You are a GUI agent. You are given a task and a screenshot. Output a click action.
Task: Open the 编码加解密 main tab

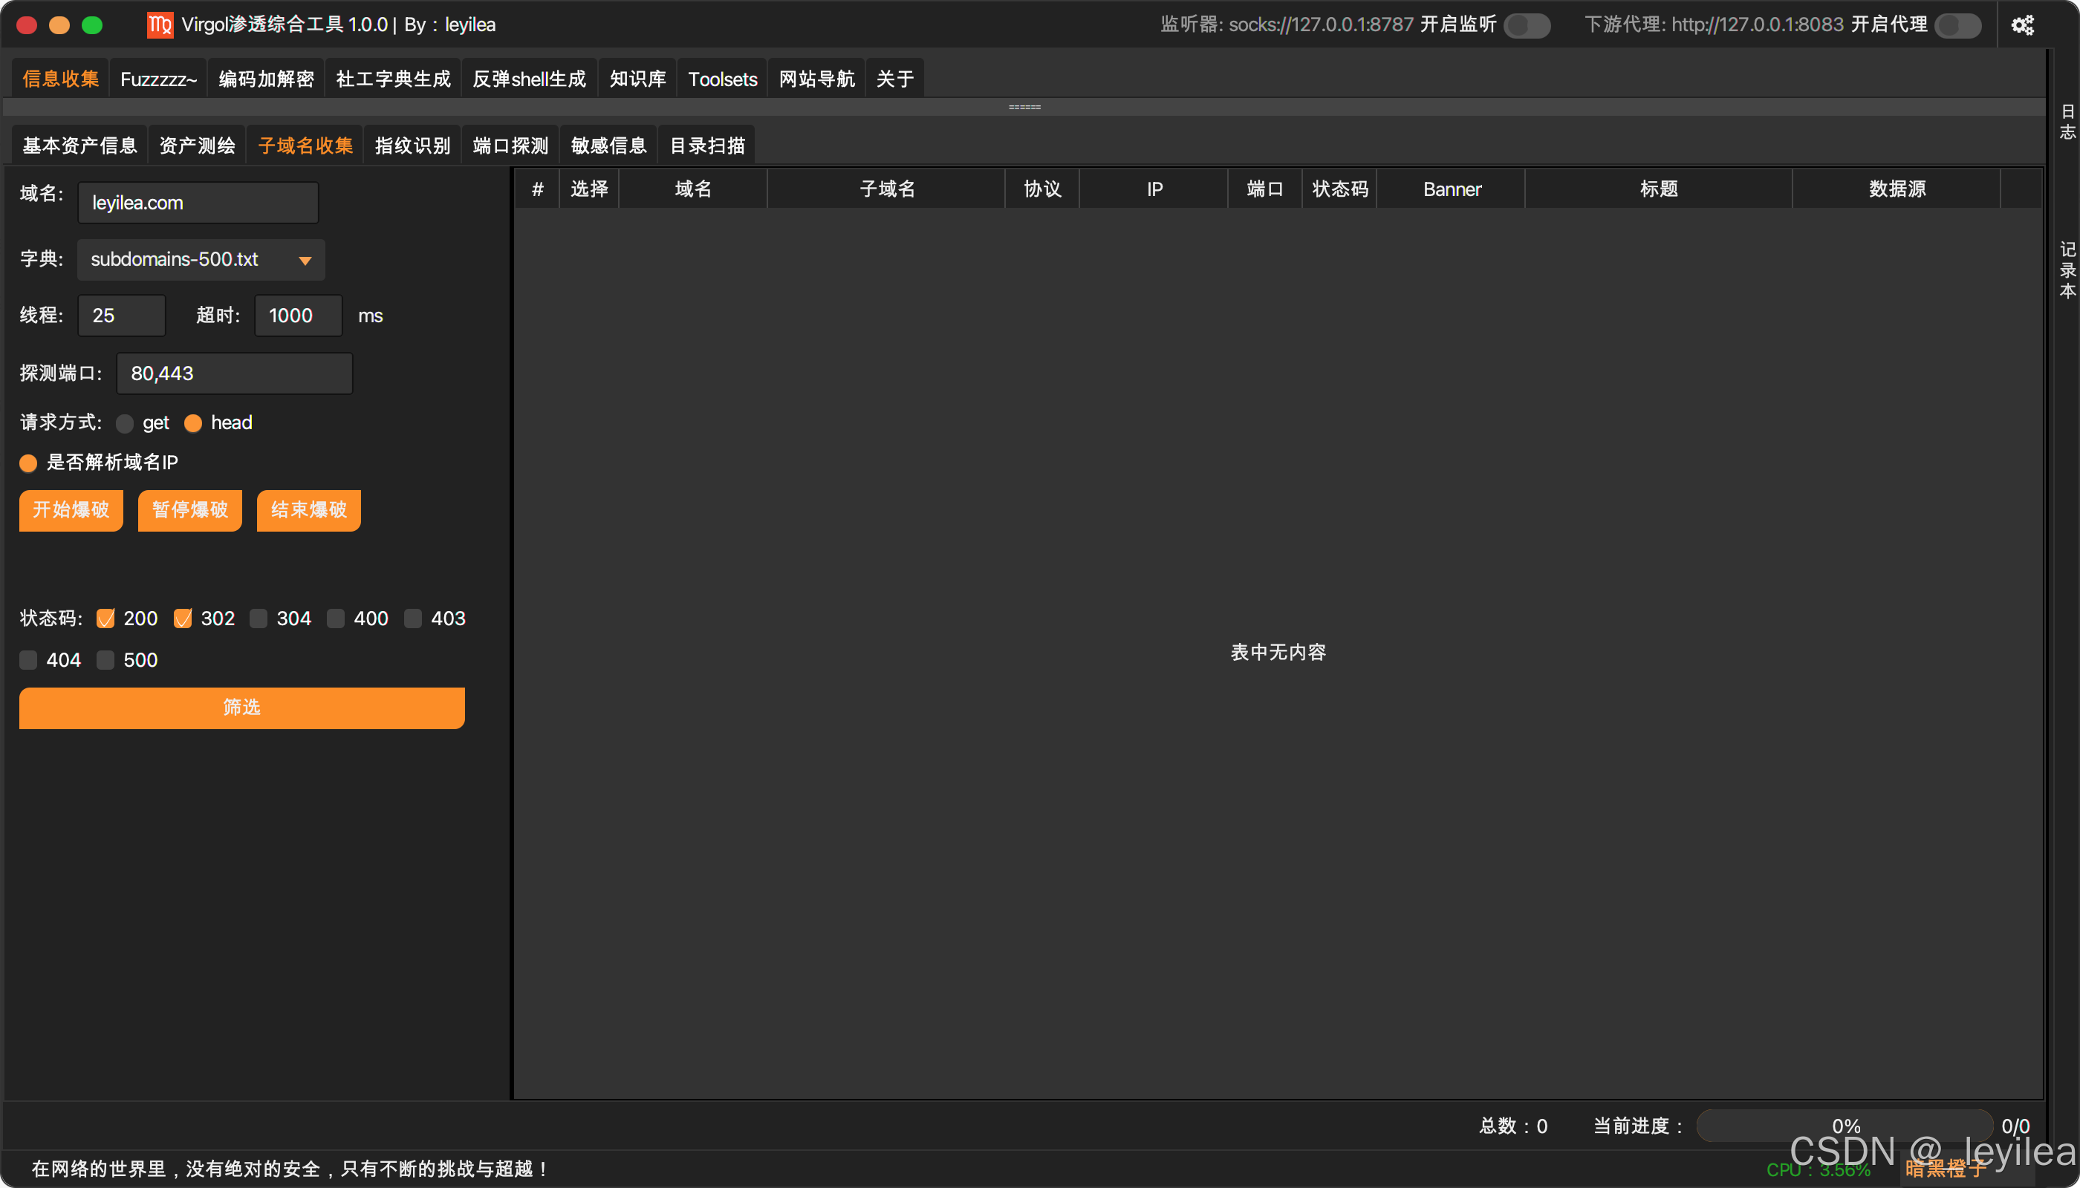tap(266, 78)
